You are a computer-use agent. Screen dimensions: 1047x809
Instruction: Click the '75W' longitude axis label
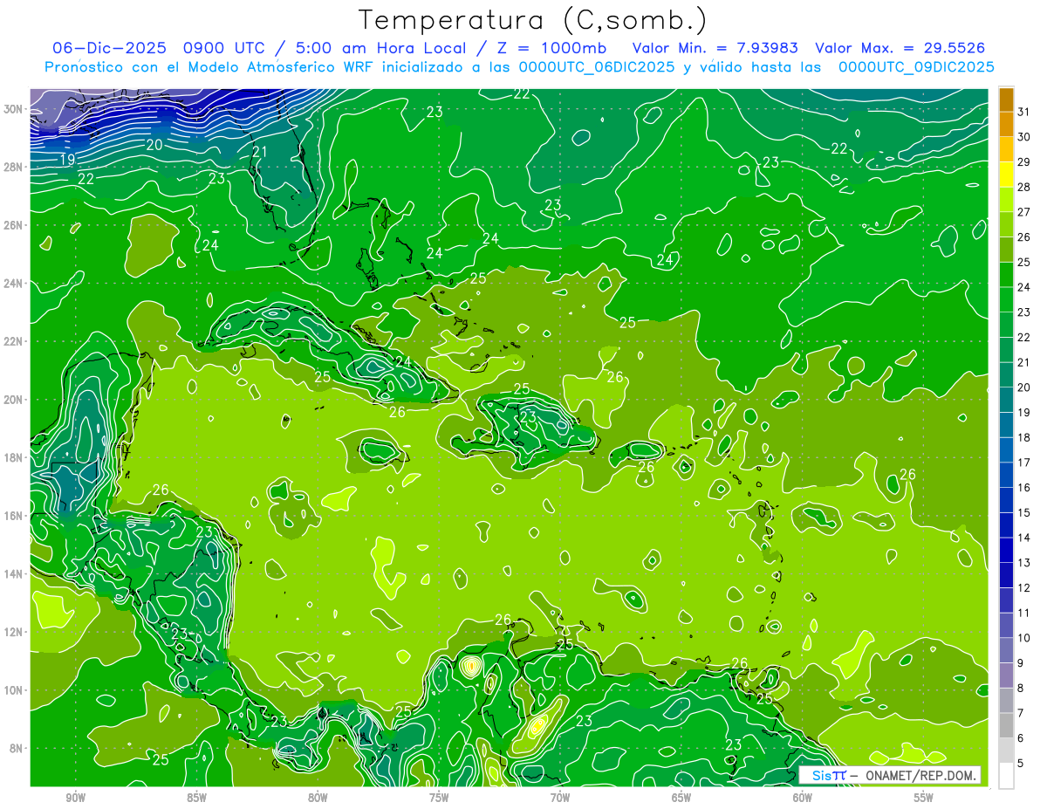tap(439, 798)
